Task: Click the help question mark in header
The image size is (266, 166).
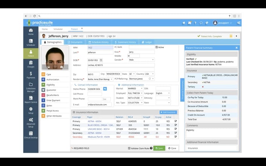Action: tap(195, 23)
